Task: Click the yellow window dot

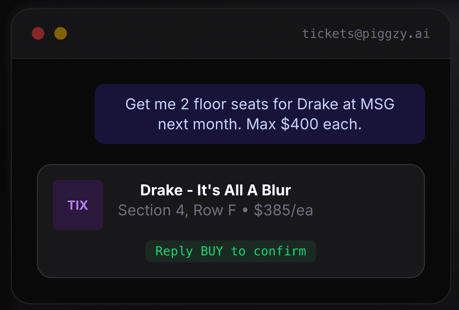Action: pyautogui.click(x=60, y=34)
